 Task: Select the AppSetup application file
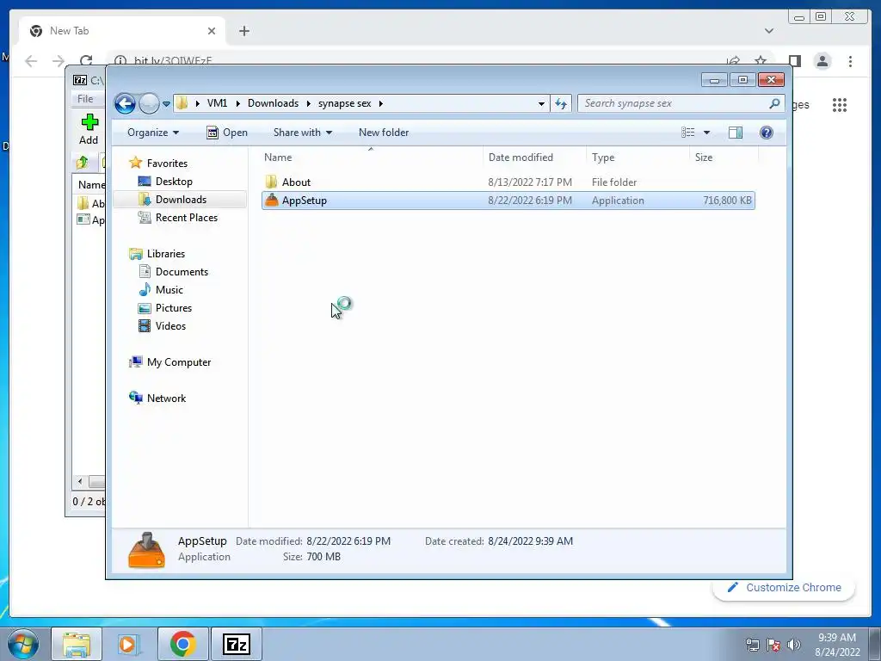tap(508, 201)
